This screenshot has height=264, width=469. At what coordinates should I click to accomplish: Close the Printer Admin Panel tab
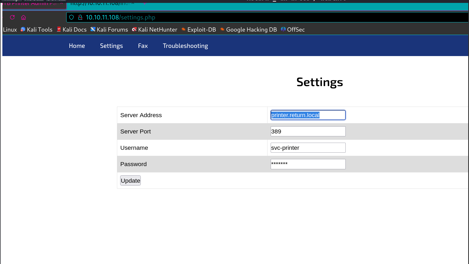(x=62, y=3)
